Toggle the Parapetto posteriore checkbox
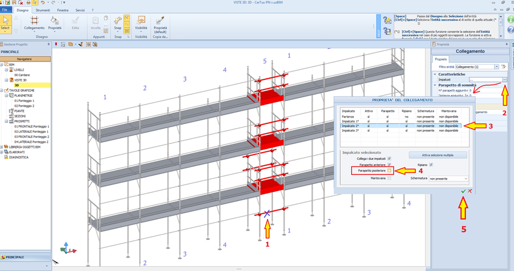 point(389,171)
